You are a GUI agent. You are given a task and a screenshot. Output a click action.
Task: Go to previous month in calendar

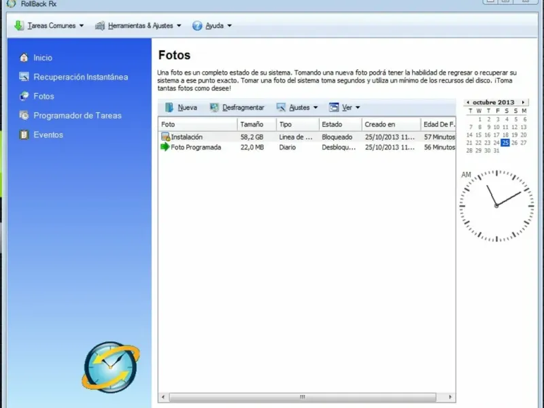(468, 103)
